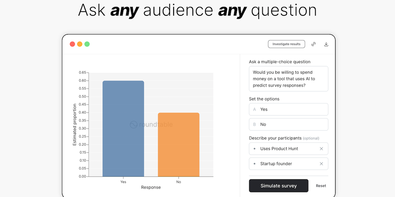
Task: Edit the multiple-choice question text box
Action: coord(289,78)
